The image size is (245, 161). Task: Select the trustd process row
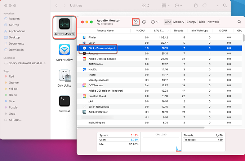159,75
